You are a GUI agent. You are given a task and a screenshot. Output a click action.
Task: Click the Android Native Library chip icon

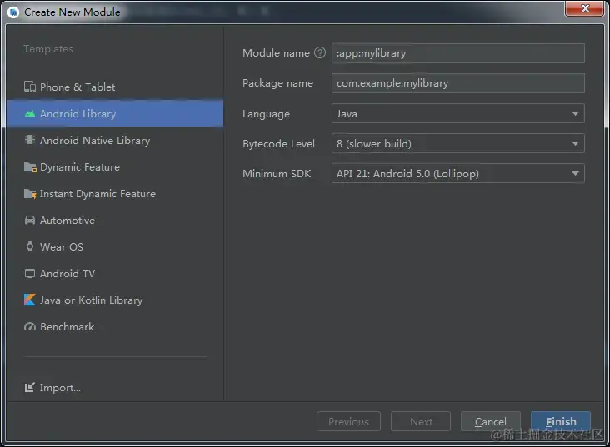pos(30,140)
